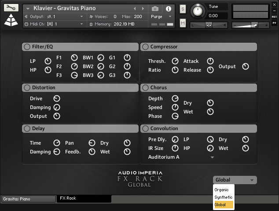Viewport: 279px width, 211px height.
Task: Click the Delay Pan knob
Action: 92,143
